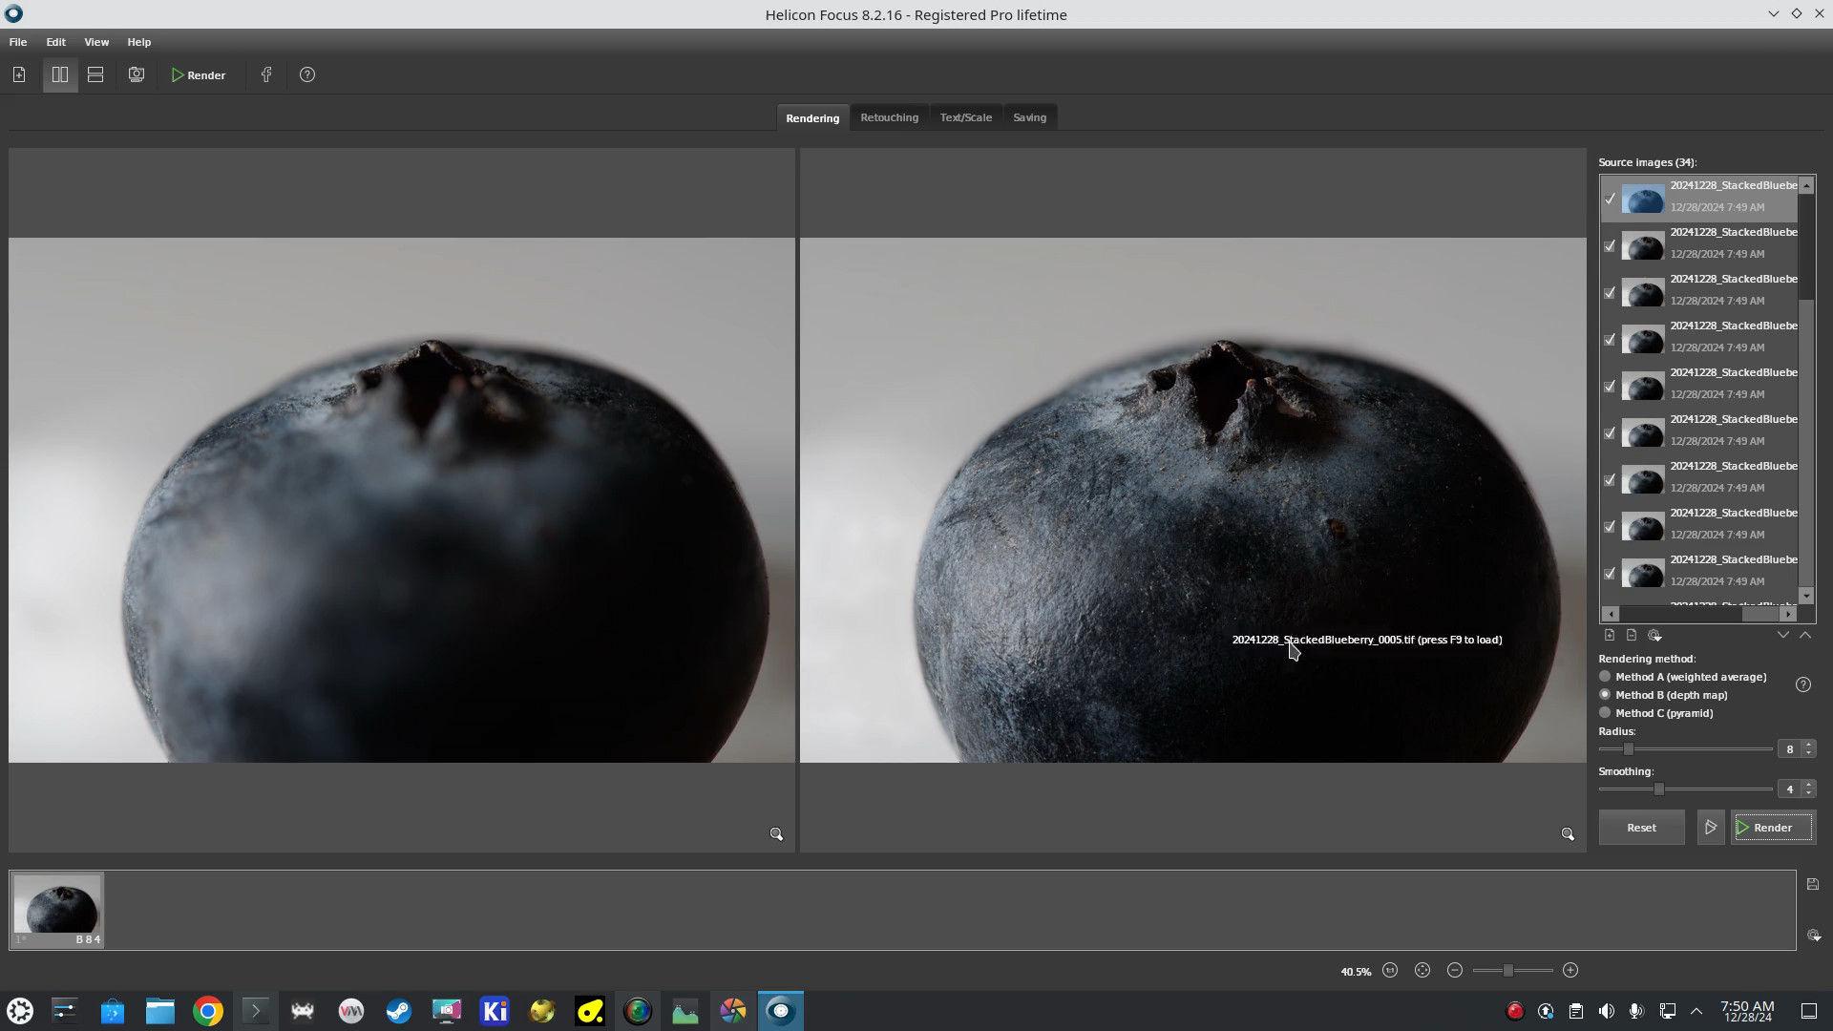Switch to the Saving tab

(1029, 117)
